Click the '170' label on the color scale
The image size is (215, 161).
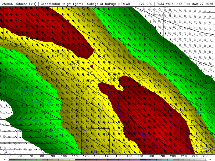tap(140, 156)
